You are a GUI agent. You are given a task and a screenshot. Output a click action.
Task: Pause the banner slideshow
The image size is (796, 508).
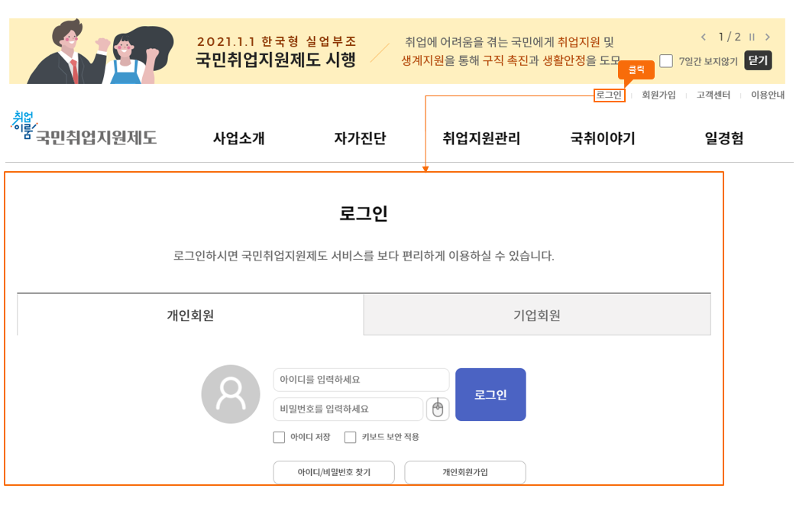pyautogui.click(x=752, y=37)
